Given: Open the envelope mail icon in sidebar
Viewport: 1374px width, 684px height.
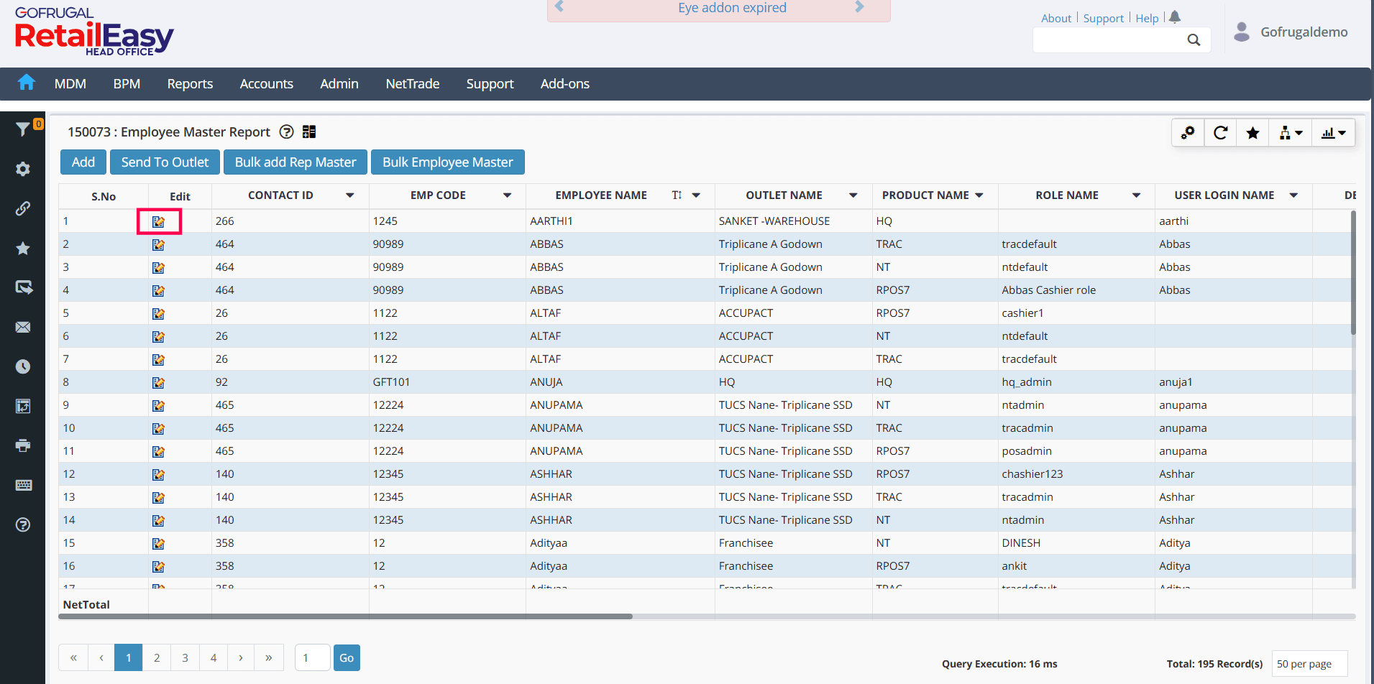Looking at the screenshot, I should pos(23,328).
